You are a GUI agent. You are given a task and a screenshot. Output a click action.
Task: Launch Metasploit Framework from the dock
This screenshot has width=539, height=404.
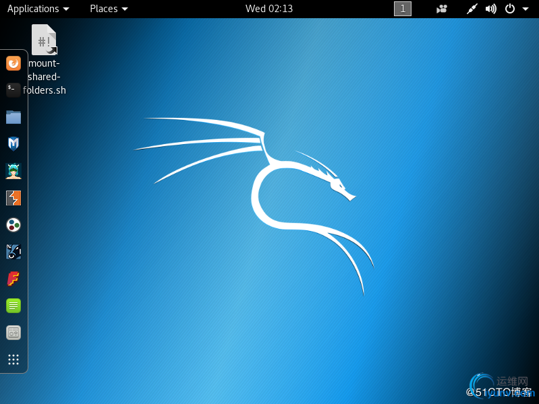point(13,144)
